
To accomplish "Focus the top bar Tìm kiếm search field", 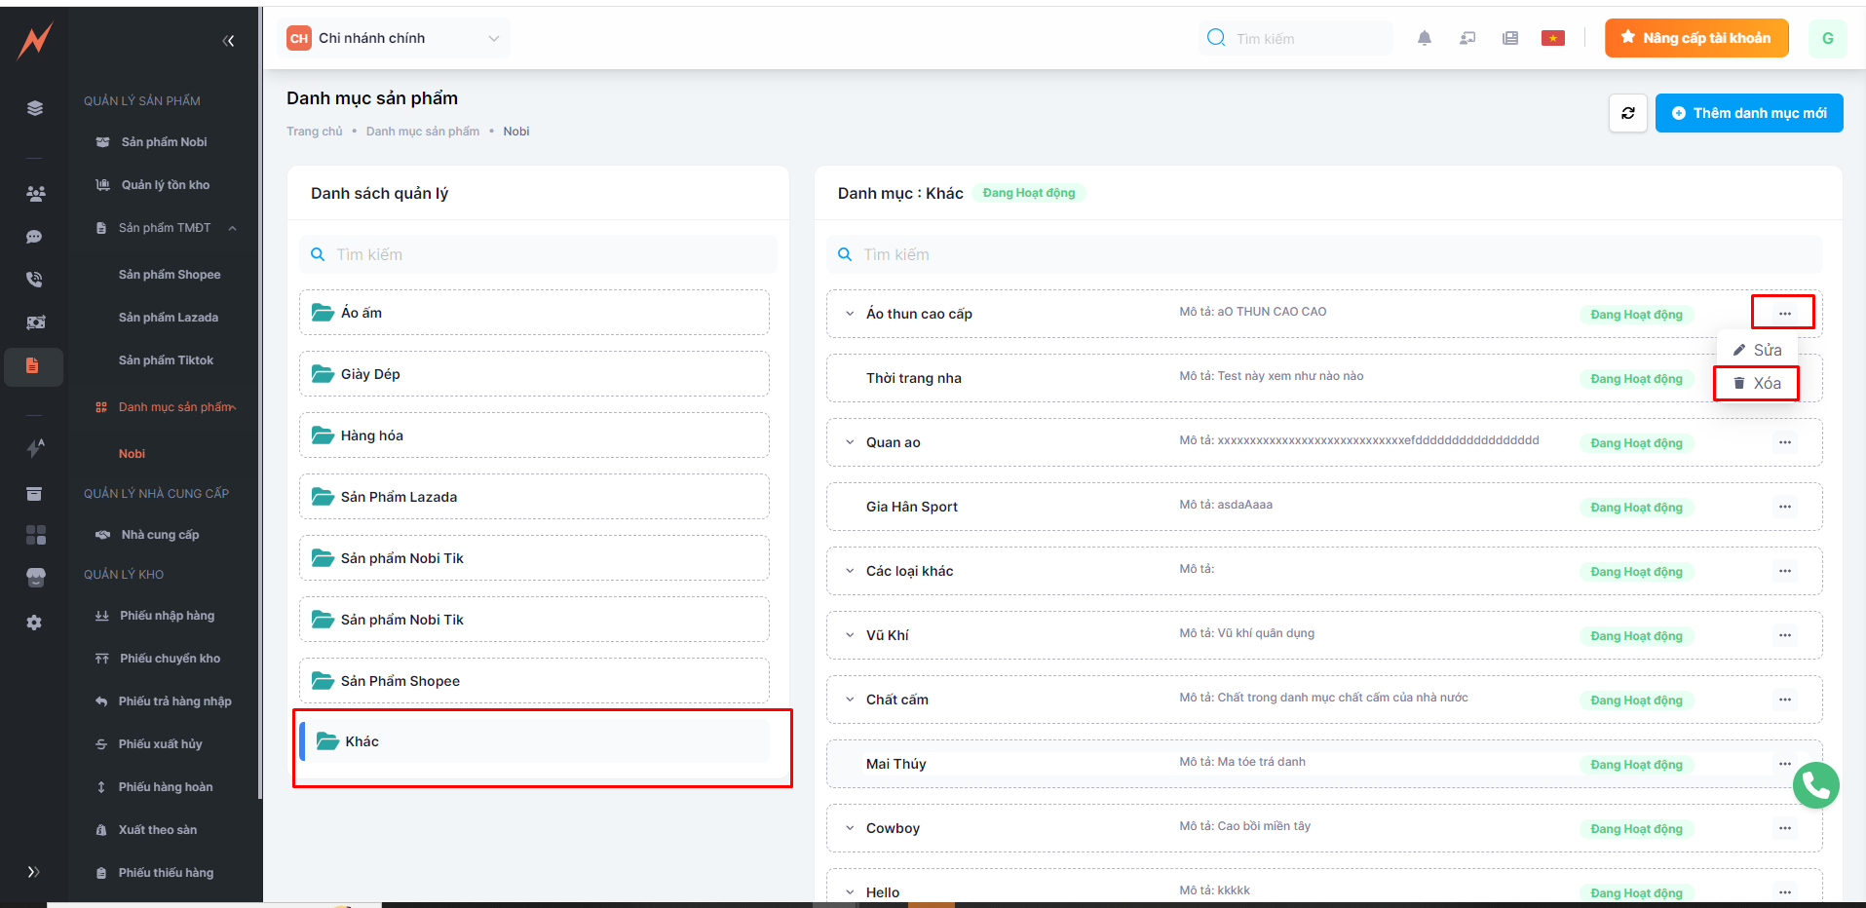I will (1296, 38).
